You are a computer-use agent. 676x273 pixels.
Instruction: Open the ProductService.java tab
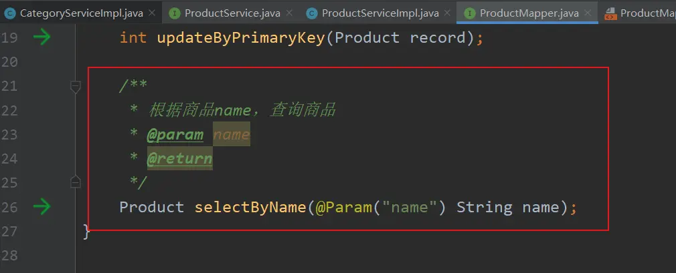click(x=232, y=13)
